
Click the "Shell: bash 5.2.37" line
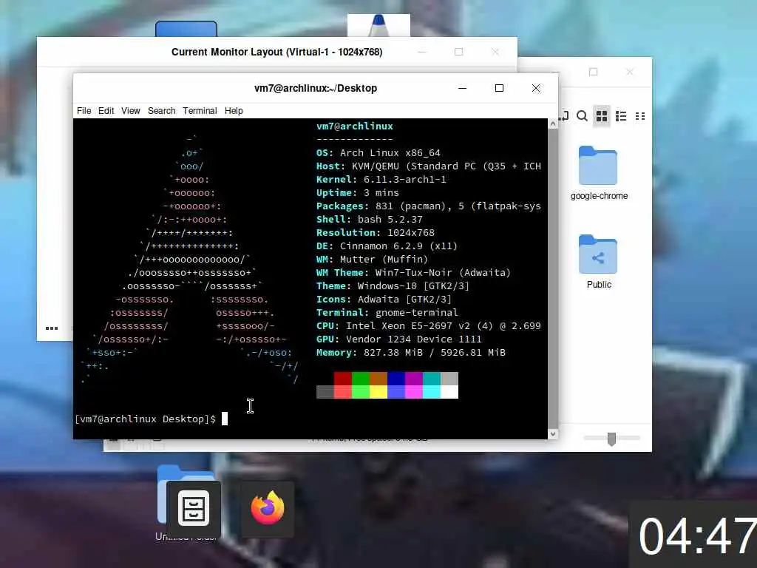click(370, 219)
